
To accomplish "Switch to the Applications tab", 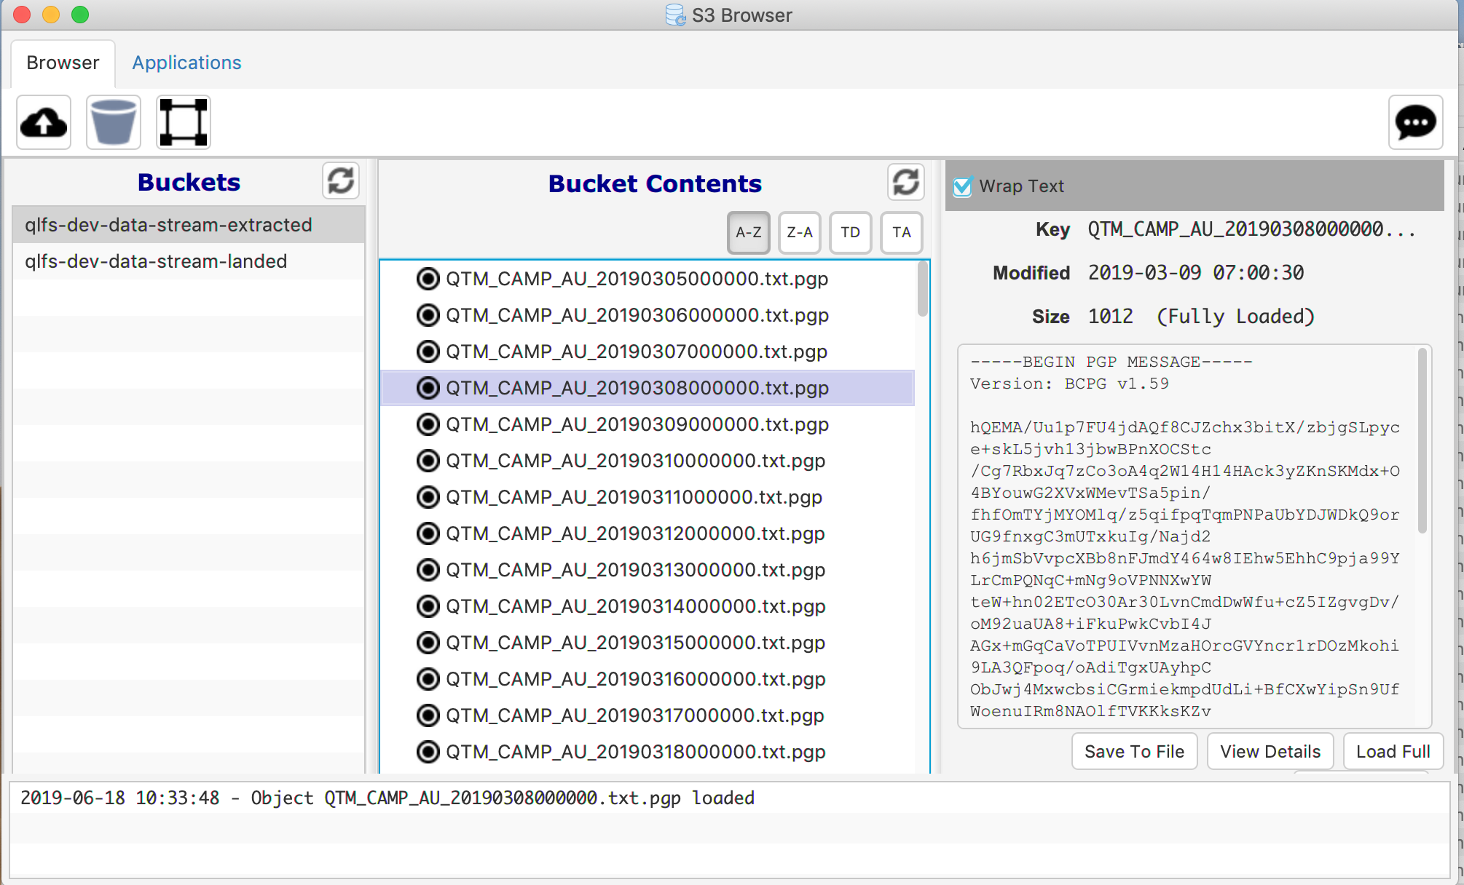I will pyautogui.click(x=186, y=63).
